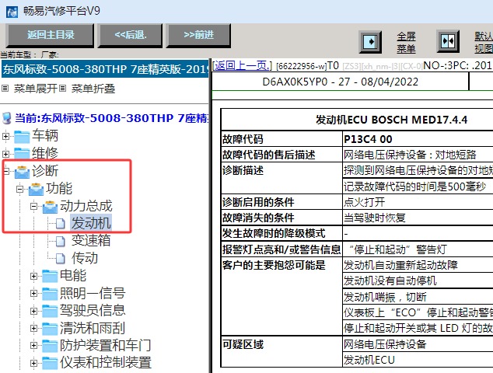Screen dimensions: 493x373
Task: Click the 返回主目录 button
Action: tap(51, 35)
